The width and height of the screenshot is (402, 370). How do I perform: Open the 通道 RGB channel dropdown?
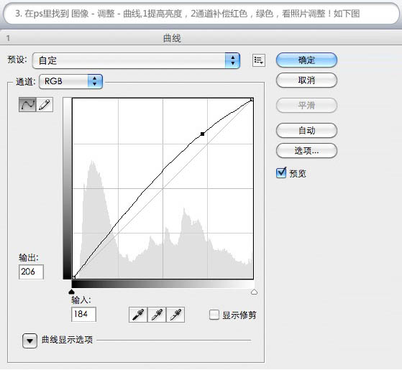(71, 81)
